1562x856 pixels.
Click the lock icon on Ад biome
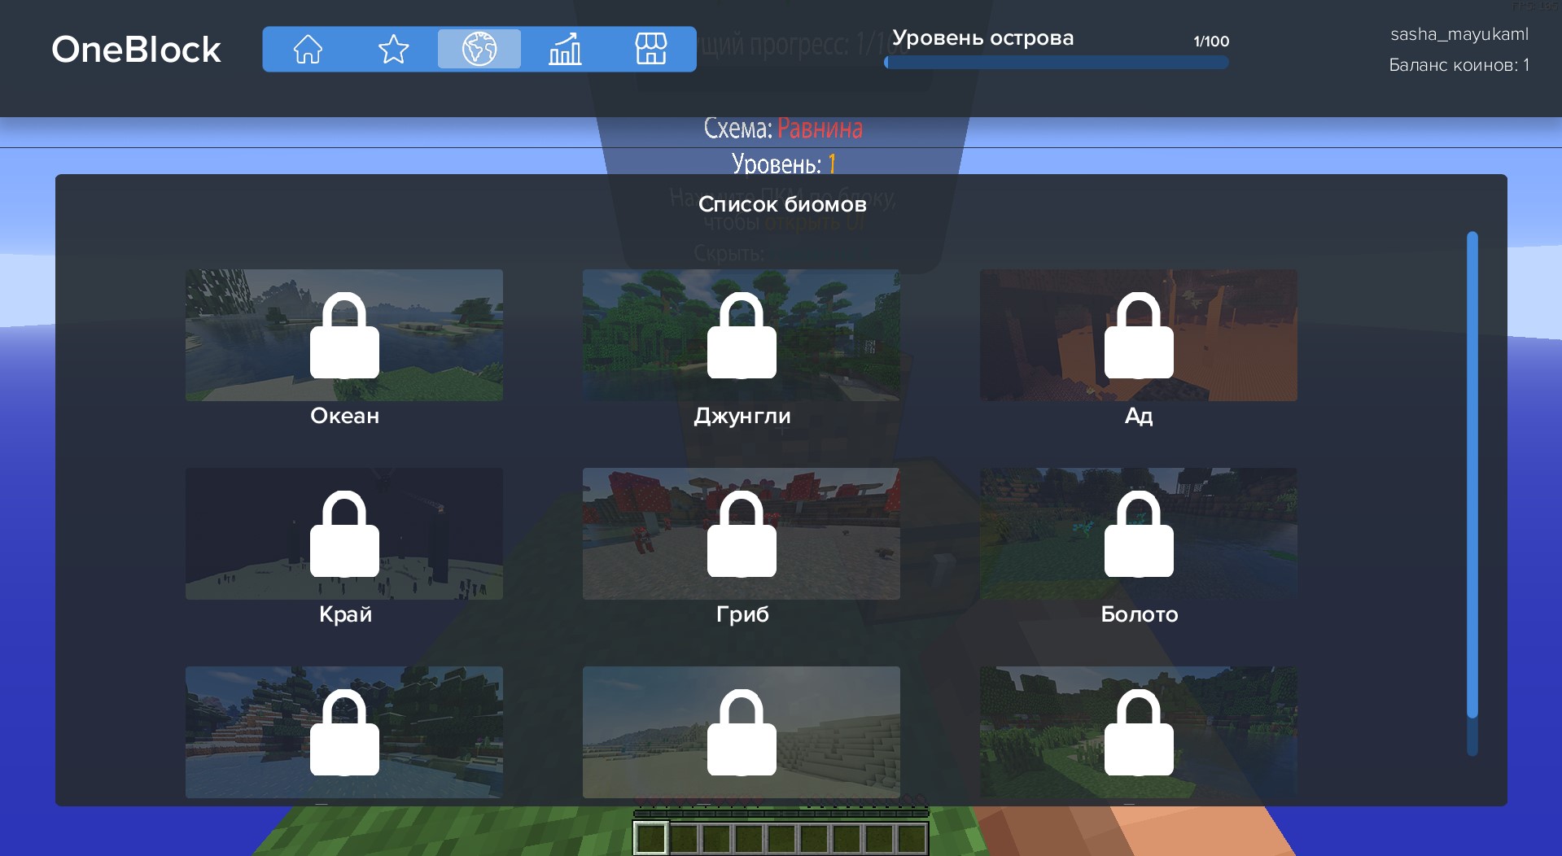1138,336
